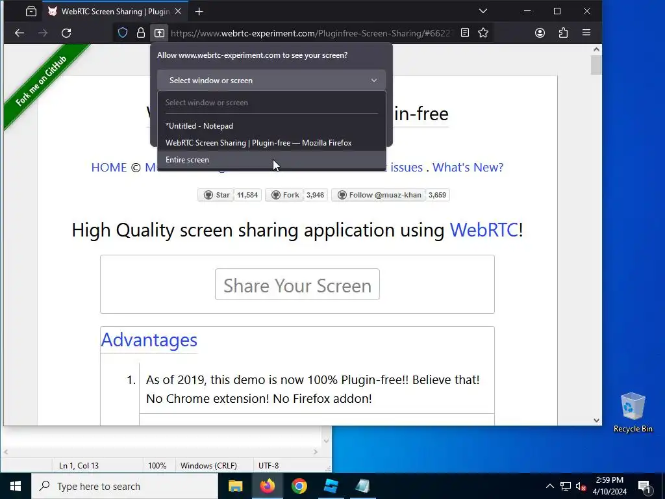Open the Firefox hamburger menu
The image size is (665, 499).
coord(586,32)
